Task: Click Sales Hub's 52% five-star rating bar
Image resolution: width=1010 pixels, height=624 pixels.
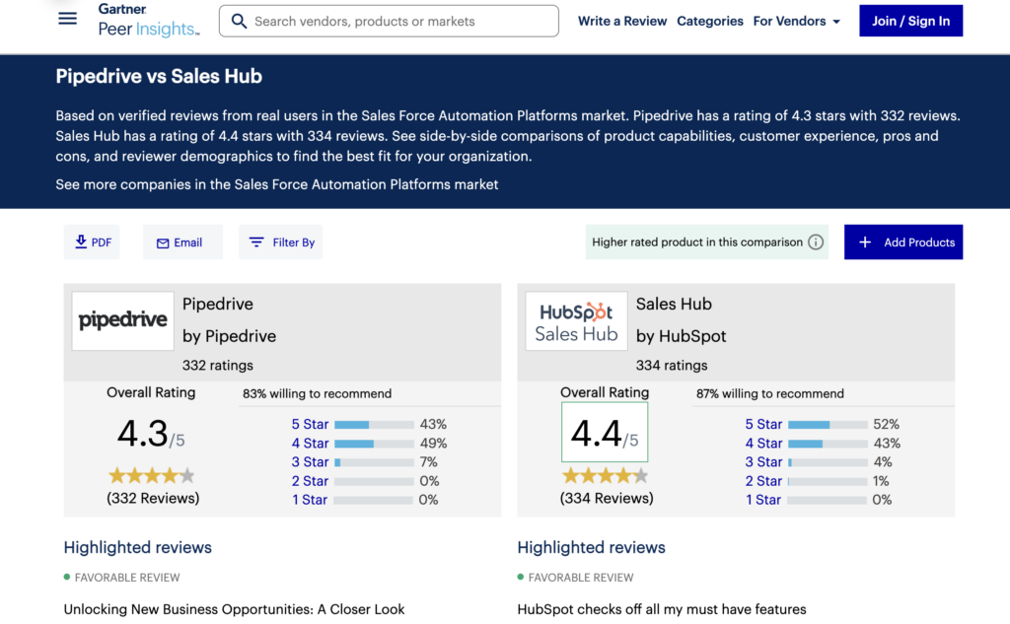Action: 828,424
